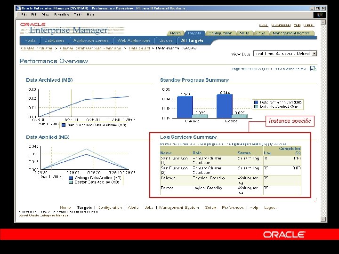The width and height of the screenshot is (339, 254).
Task: Click the Data Guard breadcrumb link
Action: click(x=139, y=48)
